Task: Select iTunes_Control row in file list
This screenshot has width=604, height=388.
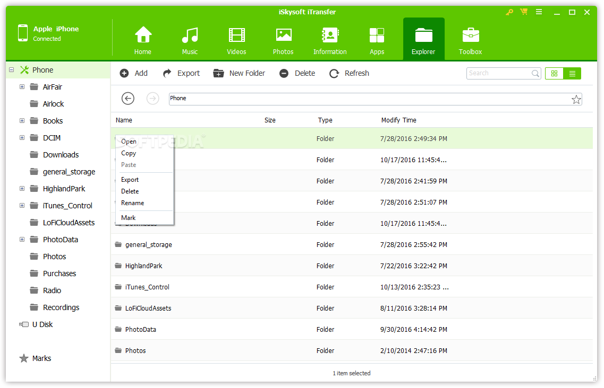Action: tap(352, 287)
